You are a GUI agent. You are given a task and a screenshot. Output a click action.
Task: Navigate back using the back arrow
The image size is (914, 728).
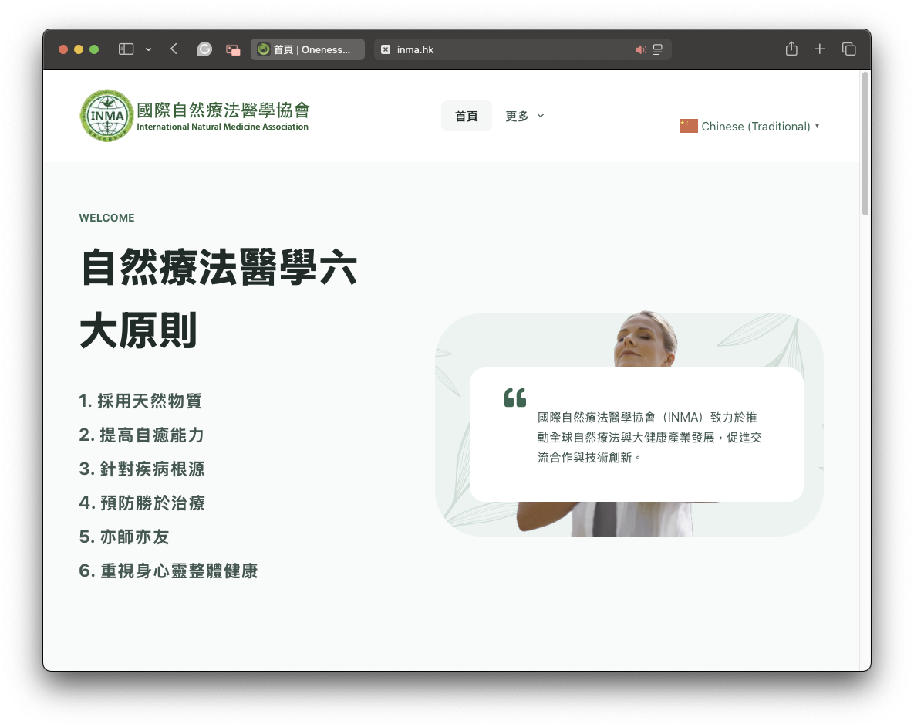(173, 49)
